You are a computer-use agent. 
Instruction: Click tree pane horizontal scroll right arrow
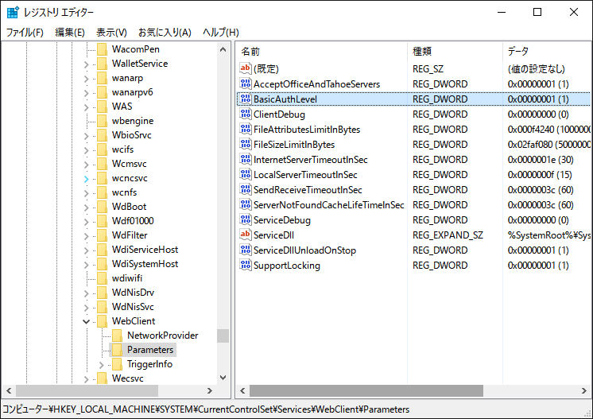coord(210,390)
